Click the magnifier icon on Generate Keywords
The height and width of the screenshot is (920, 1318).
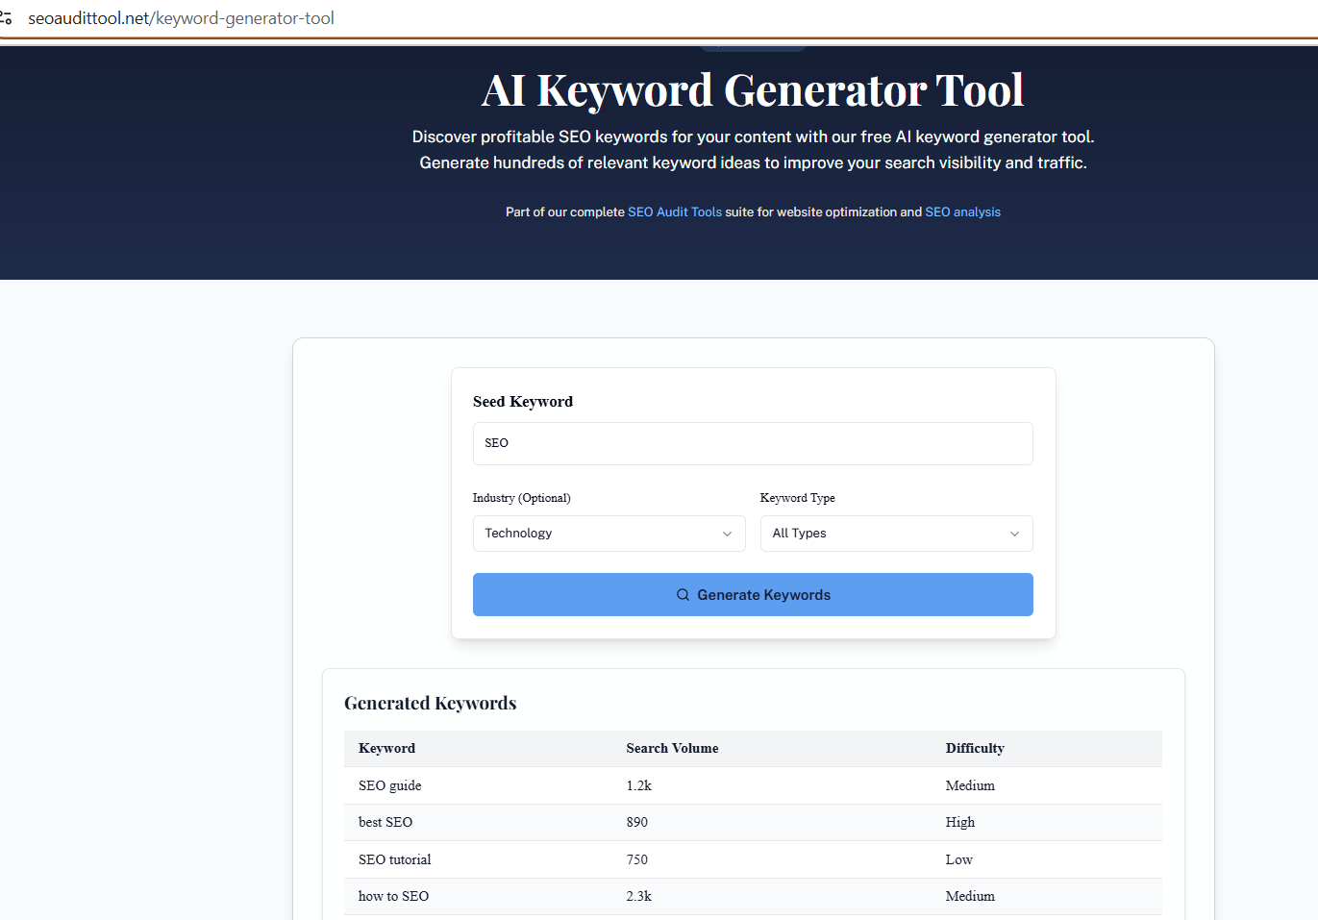point(683,595)
